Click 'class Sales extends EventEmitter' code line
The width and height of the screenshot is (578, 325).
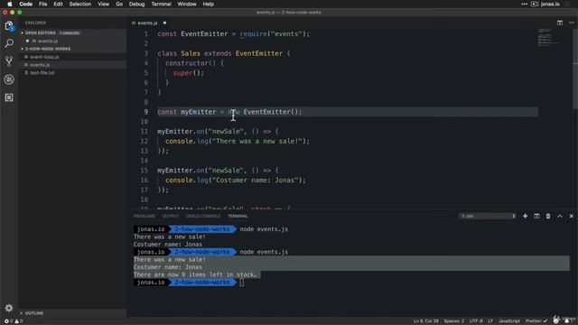(224, 53)
